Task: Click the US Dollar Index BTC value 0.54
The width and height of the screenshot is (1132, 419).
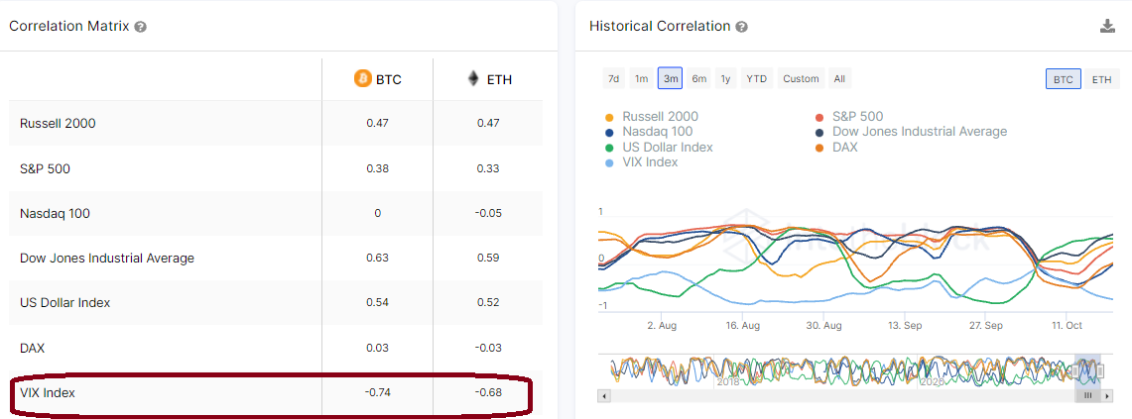Action: 378,303
